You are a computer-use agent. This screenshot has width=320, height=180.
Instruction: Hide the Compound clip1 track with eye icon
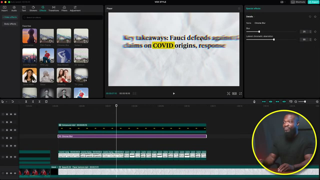point(11,130)
